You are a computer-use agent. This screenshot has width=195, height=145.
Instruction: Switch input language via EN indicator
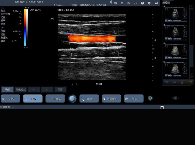tap(129, 3)
